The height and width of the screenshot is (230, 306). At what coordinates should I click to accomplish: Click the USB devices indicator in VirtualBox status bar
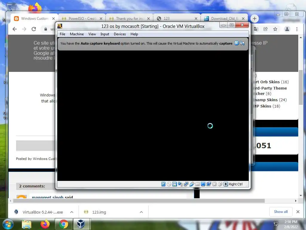192,184
